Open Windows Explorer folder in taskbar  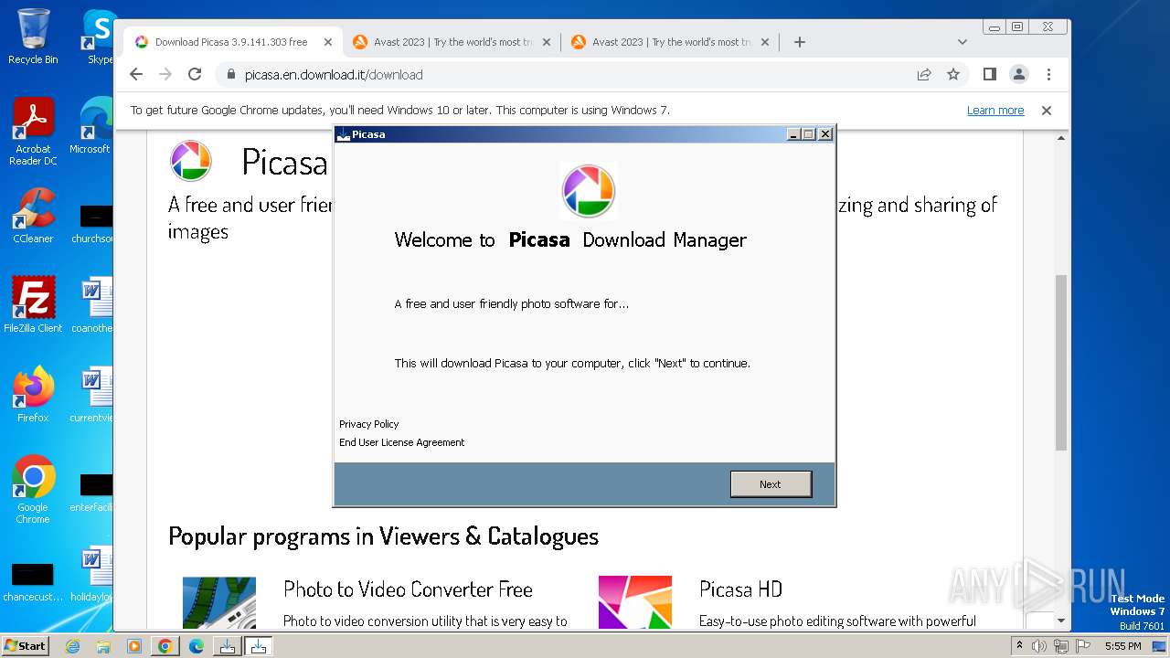(x=103, y=646)
